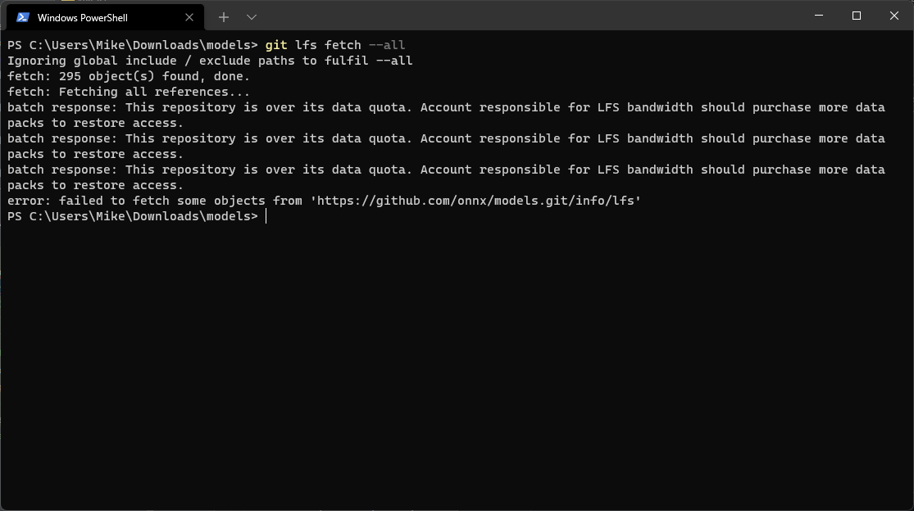Click the new tab dropdown chevron
Screen dimensions: 914x511
click(251, 16)
